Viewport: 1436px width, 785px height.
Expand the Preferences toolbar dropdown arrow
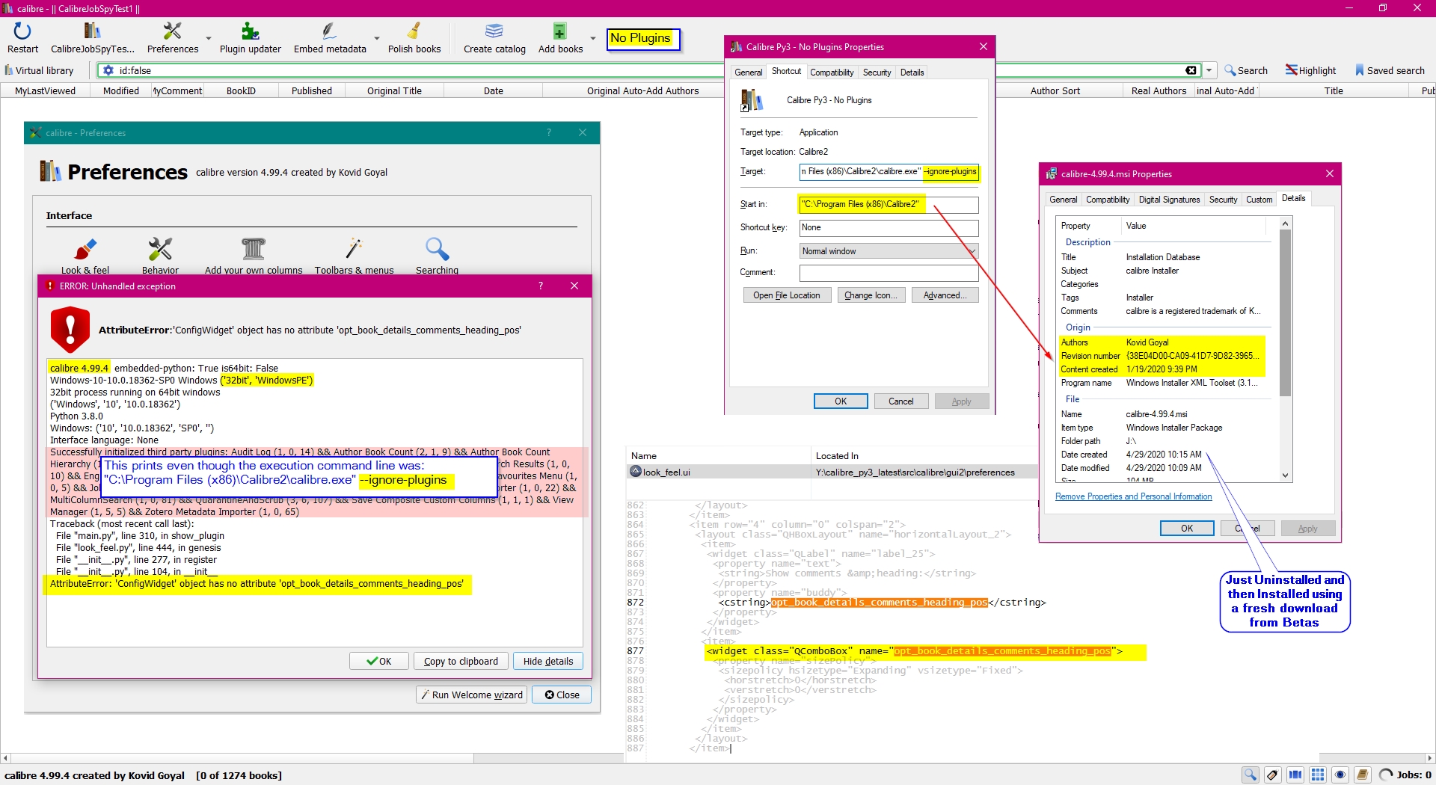209,38
